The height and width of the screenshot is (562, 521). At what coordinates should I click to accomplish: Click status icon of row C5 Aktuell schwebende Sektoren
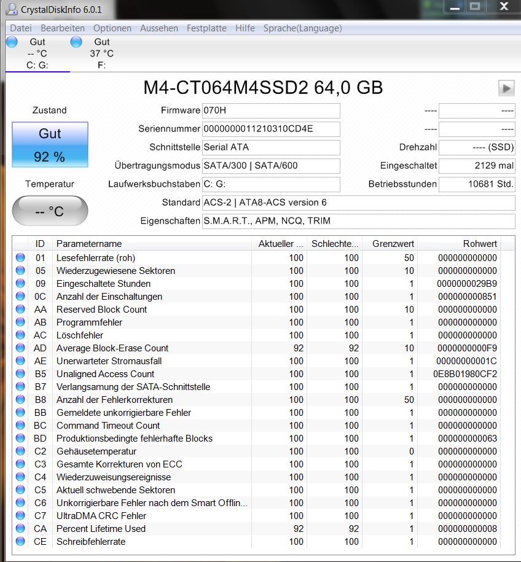[20, 490]
